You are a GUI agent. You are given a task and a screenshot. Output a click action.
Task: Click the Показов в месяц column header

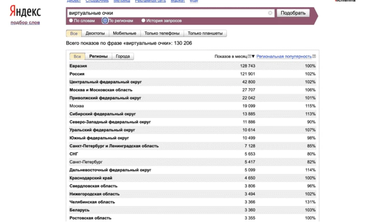231,56
